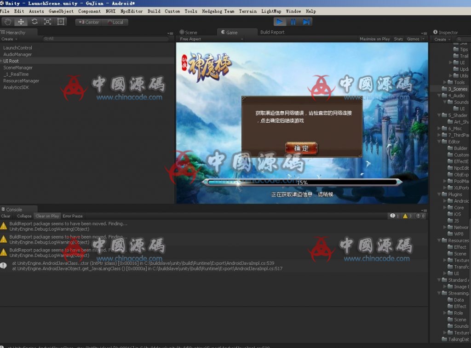The width and height of the screenshot is (471, 348).
Task: Open the NpcEdit folder
Action: [458, 168]
